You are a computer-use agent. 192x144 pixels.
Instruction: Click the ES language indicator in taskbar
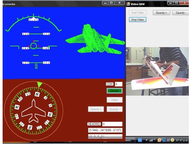pyautogui.click(x=140, y=140)
